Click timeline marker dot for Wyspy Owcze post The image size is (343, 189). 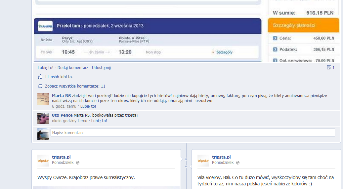click(x=186, y=159)
